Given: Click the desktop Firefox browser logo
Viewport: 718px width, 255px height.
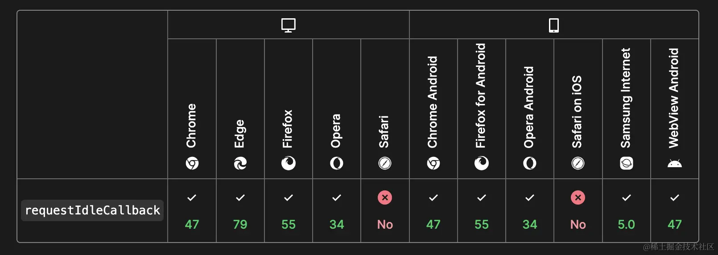Looking at the screenshot, I should (289, 164).
